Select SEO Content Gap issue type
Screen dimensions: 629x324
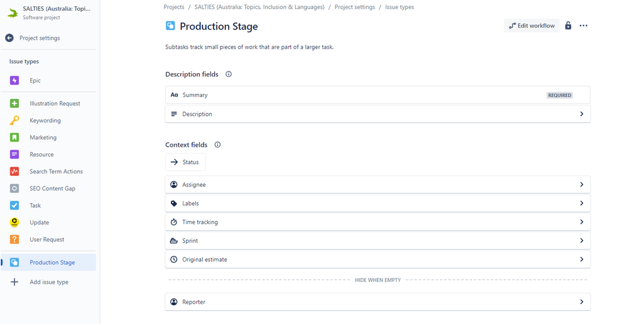coord(52,188)
